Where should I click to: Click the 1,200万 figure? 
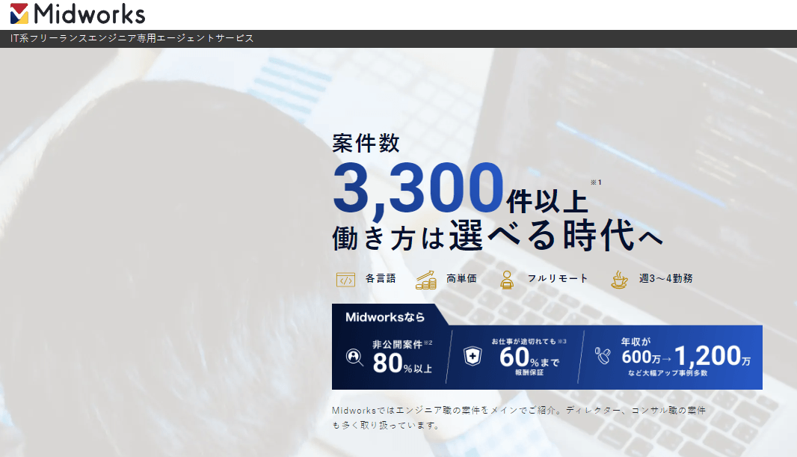[713, 356]
